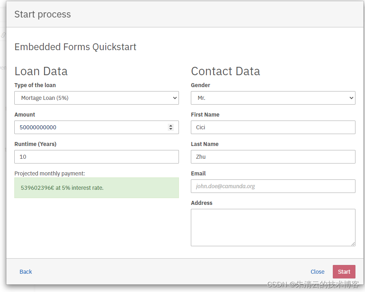Click the Email field label
365x292 pixels.
coord(198,173)
